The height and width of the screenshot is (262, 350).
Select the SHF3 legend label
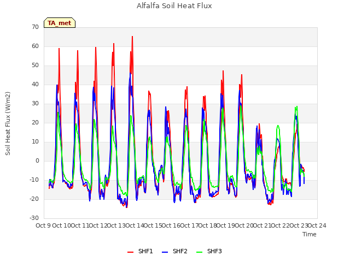click(214, 251)
